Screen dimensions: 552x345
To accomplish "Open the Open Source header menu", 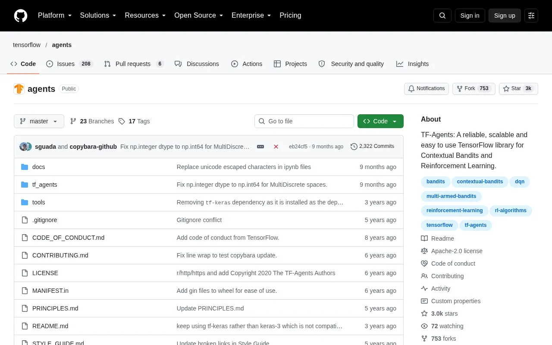I will tap(198, 16).
